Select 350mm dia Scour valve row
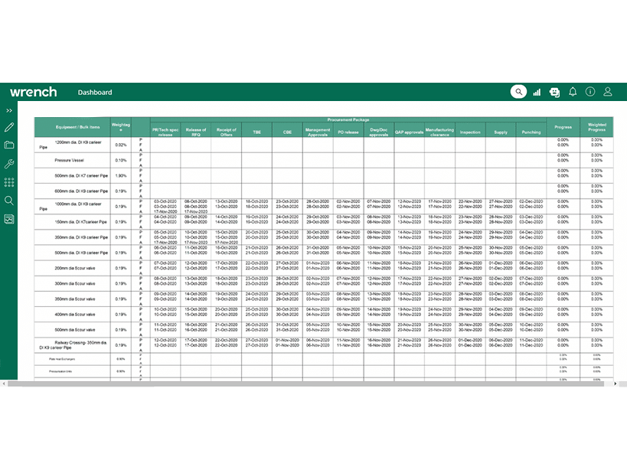The image size is (627, 470). click(x=324, y=299)
